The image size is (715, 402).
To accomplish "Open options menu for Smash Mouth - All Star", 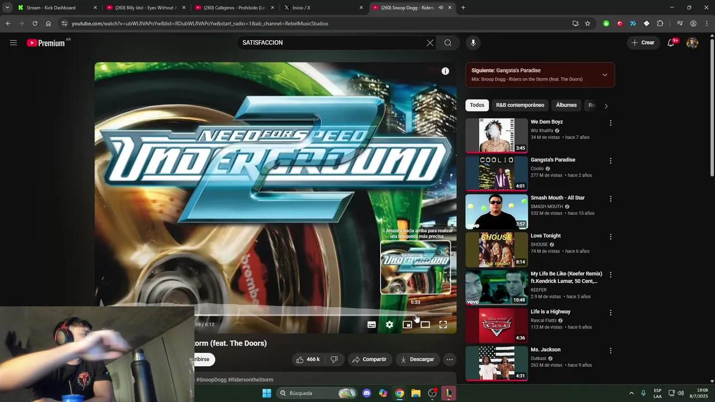I will click(x=610, y=199).
